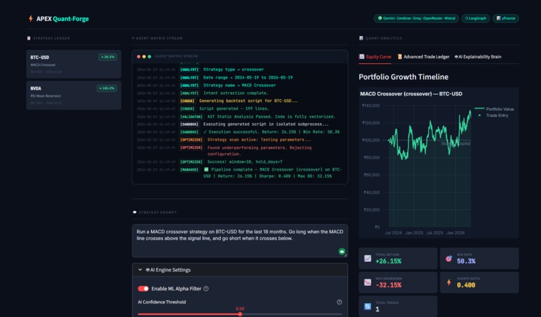Switch to the Equity Curve tab
This screenshot has height=317, width=541.
pyautogui.click(x=375, y=56)
